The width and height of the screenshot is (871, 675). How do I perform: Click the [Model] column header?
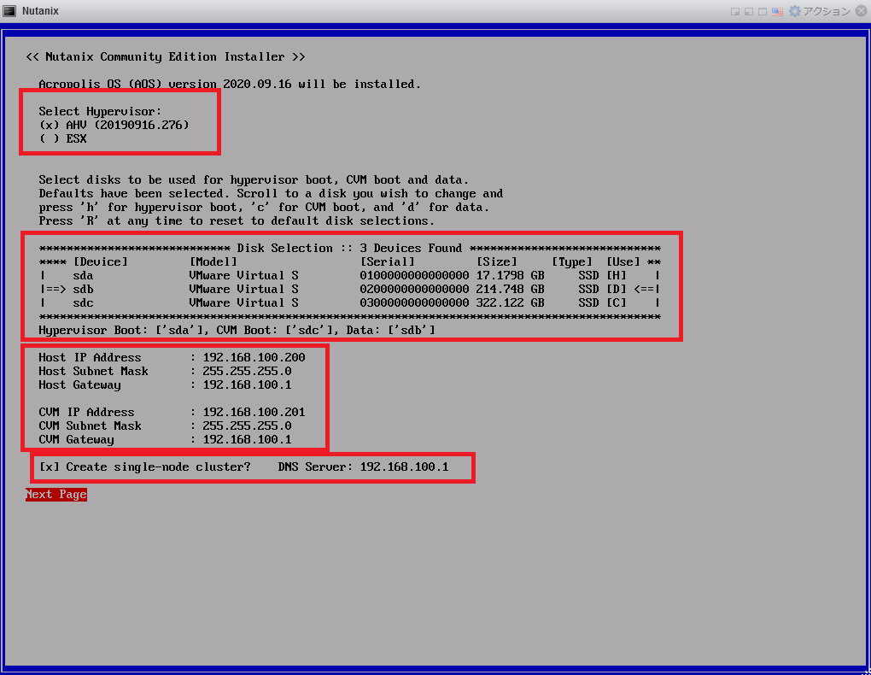click(213, 261)
